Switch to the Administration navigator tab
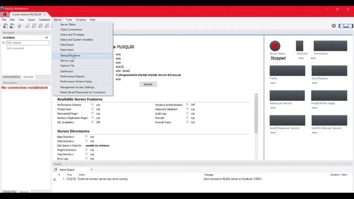Viewport: 354px width, 199px height. (11, 77)
